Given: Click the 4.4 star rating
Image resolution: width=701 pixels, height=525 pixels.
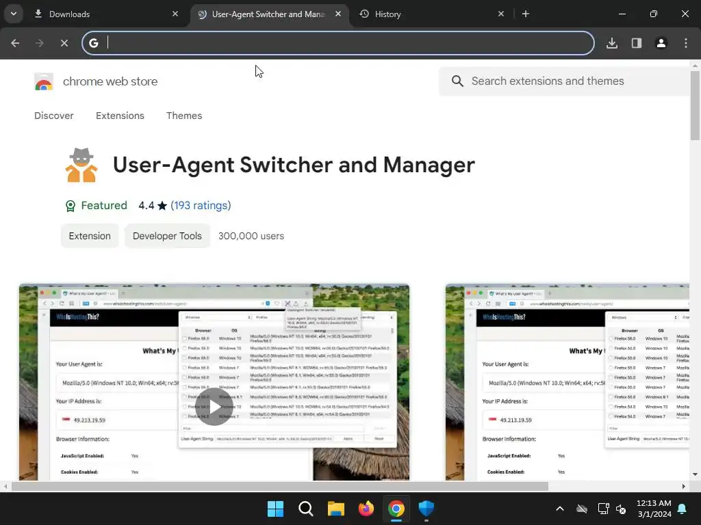Looking at the screenshot, I should (153, 205).
